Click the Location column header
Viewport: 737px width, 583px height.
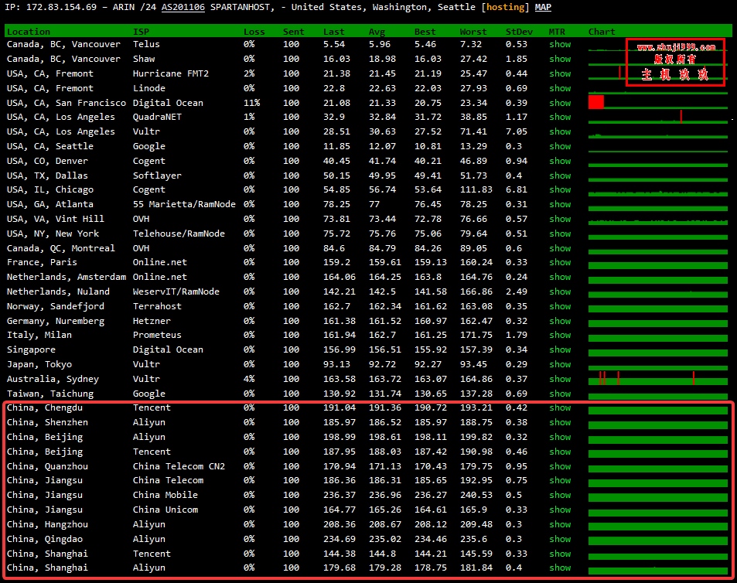[29, 32]
